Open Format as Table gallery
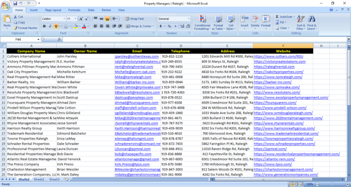The width and height of the screenshot is (351, 187). click(218, 22)
